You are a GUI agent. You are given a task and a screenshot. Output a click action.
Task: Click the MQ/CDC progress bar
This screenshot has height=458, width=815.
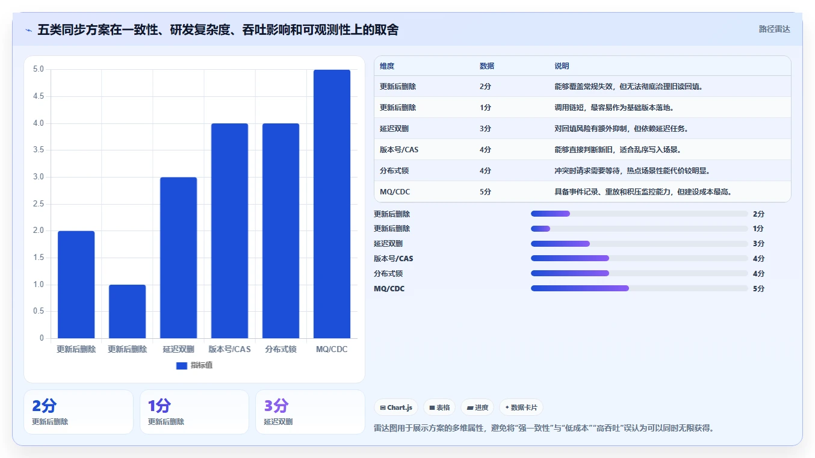coord(639,288)
